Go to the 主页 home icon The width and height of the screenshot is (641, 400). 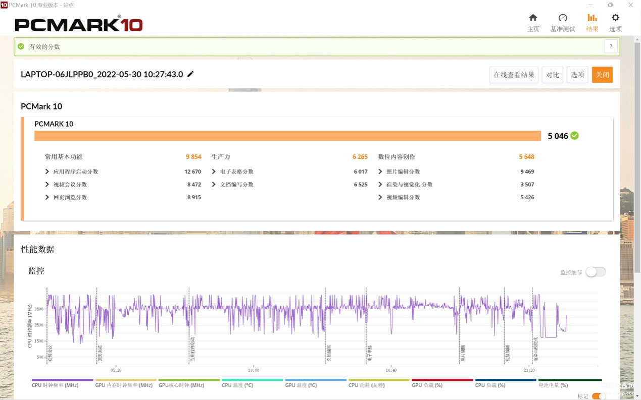533,18
